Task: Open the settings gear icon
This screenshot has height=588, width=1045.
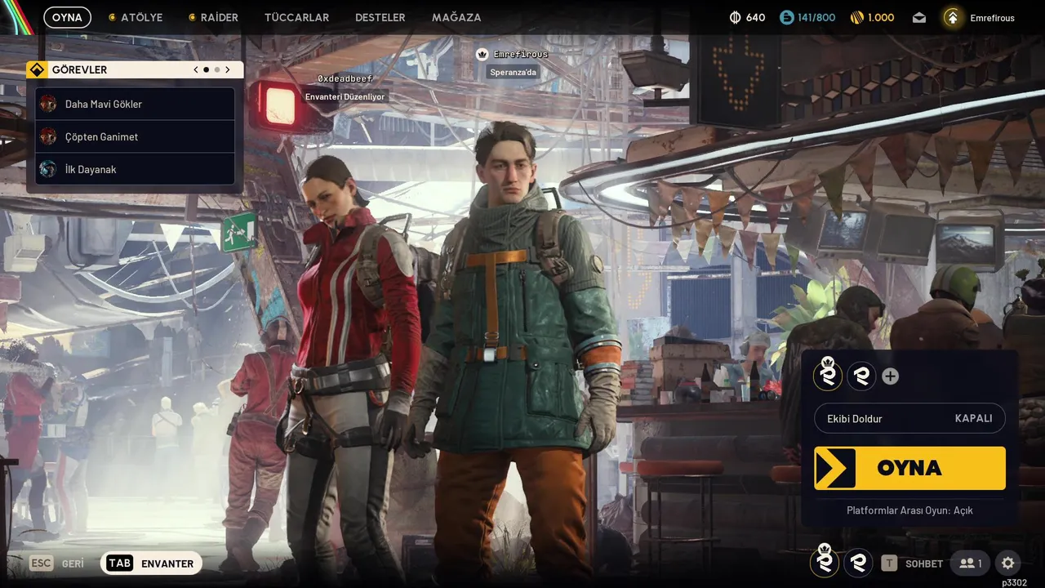Action: click(x=1007, y=563)
